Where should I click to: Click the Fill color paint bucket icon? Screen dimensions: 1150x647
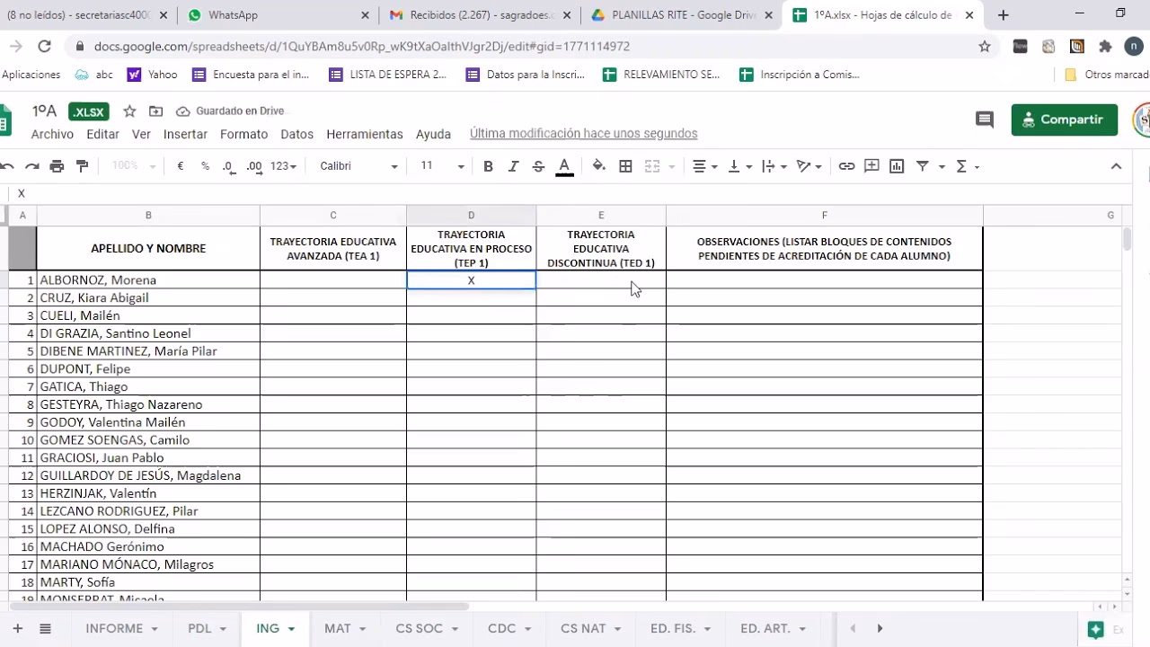(x=597, y=166)
